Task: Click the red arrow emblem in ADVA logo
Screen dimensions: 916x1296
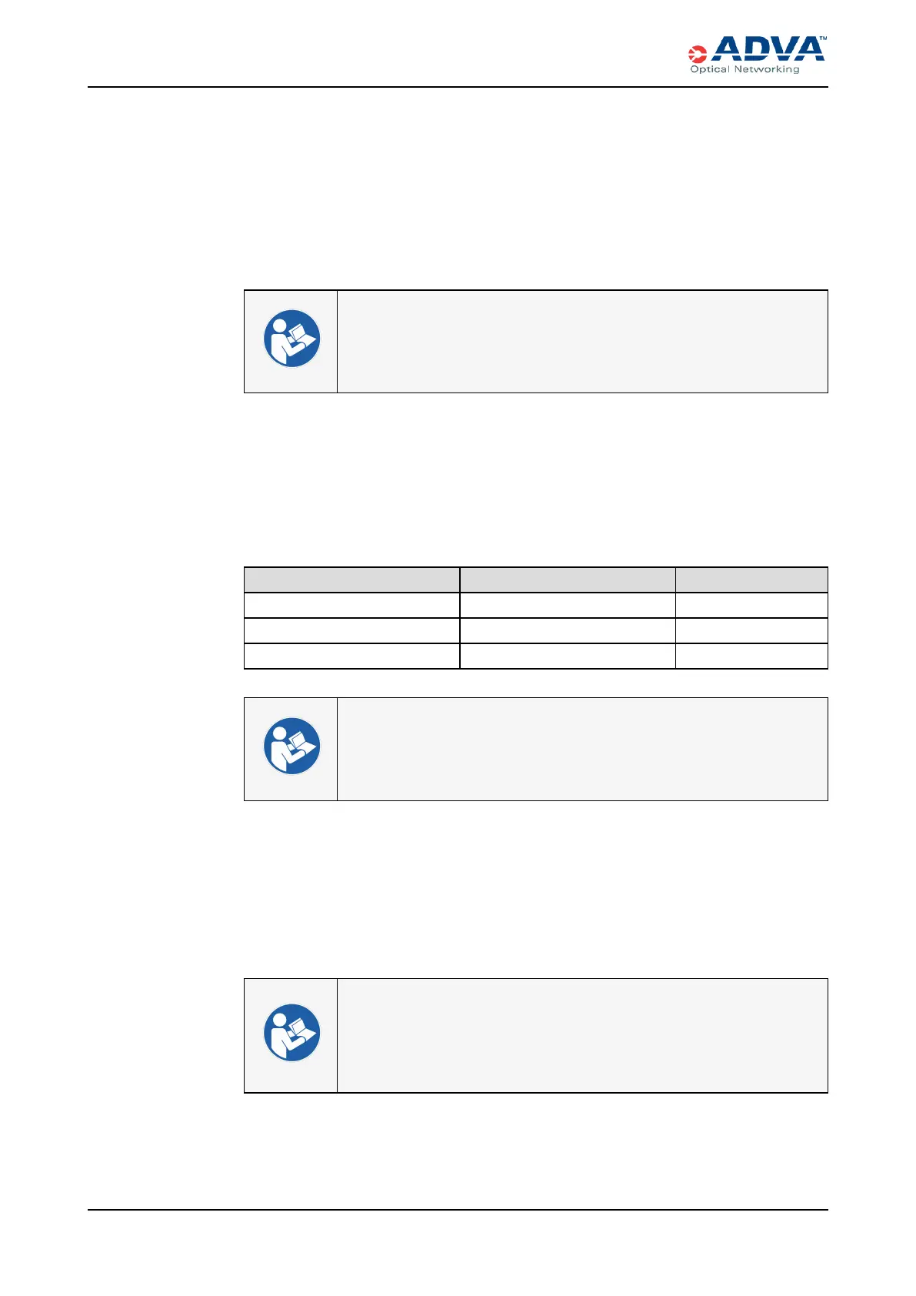Action: pyautogui.click(x=697, y=53)
